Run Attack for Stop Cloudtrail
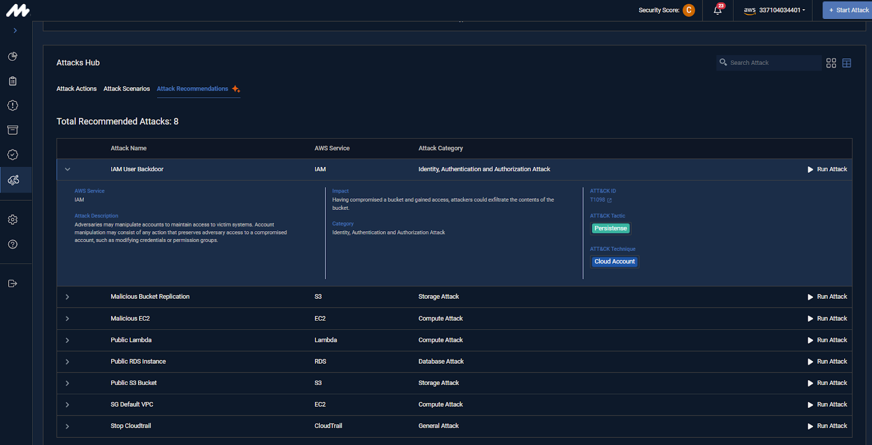Image resolution: width=872 pixels, height=445 pixels. point(827,426)
